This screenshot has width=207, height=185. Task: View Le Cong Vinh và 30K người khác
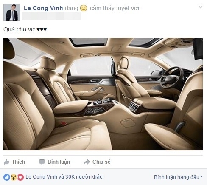click(x=64, y=177)
